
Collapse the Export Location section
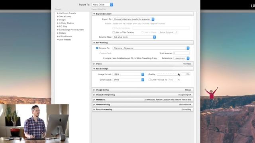[94, 14]
